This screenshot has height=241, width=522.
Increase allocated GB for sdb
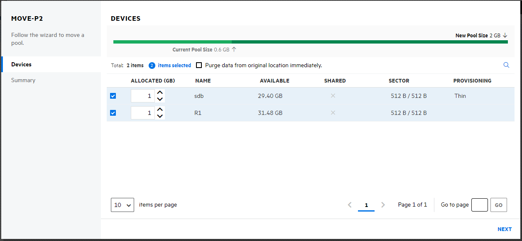[160, 93]
